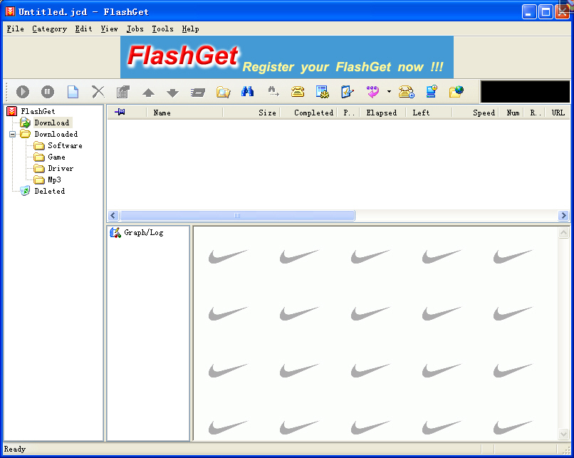Viewport: 574px width, 458px height.
Task: Sort by the Name column header
Action: (184, 113)
